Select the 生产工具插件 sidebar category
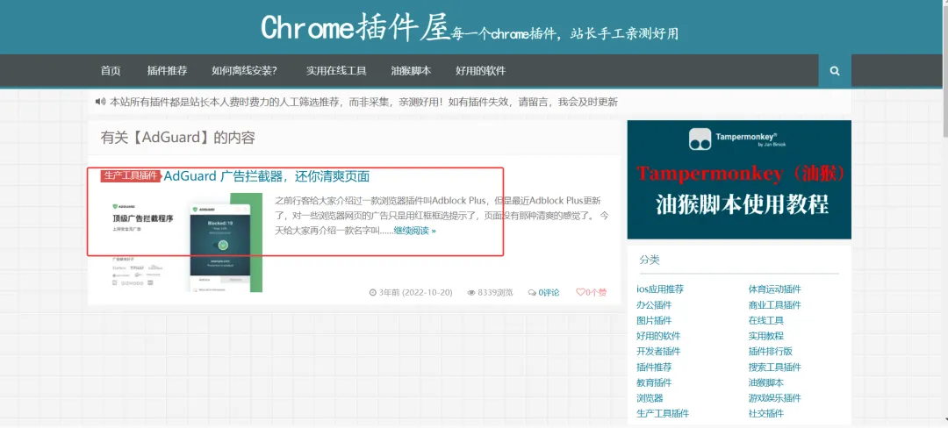The image size is (948, 428). pos(663,413)
